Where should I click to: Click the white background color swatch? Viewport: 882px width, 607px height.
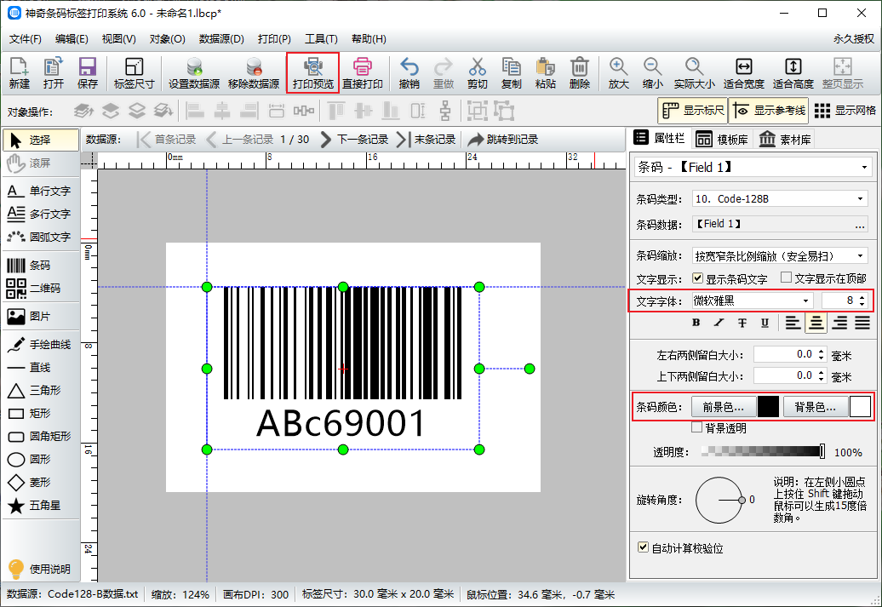tap(860, 407)
